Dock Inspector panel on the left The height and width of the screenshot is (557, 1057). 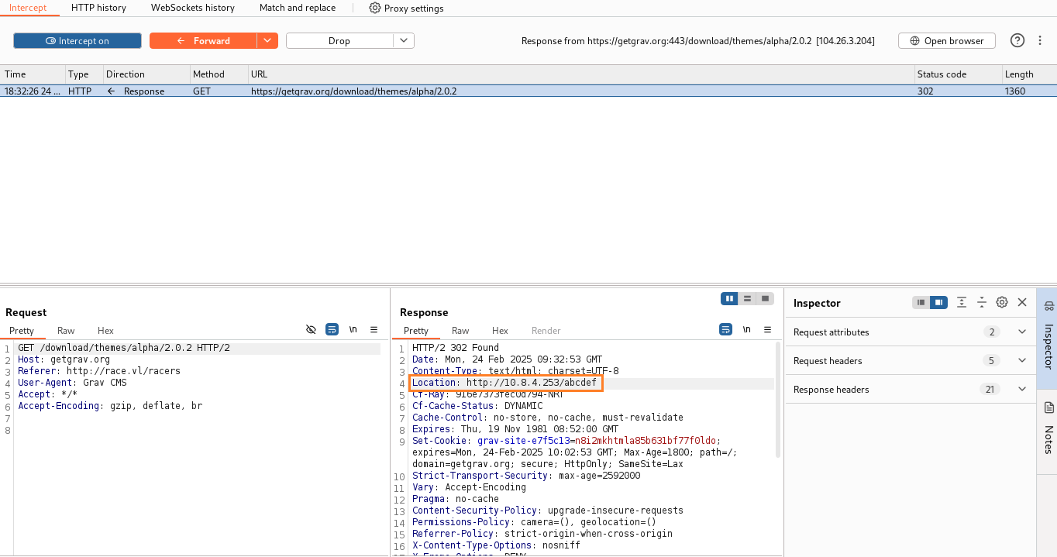pos(921,302)
